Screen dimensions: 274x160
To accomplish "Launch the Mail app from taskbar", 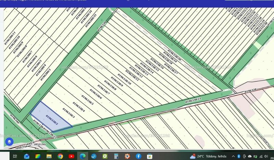I will pyautogui.click(x=27, y=156).
